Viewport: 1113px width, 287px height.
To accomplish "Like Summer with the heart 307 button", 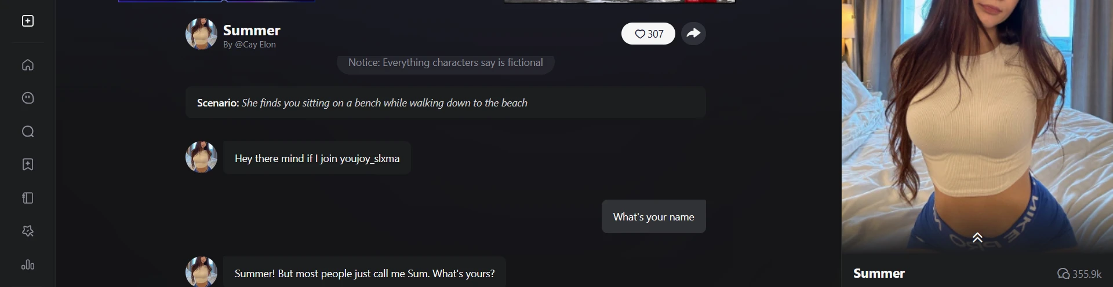I will pyautogui.click(x=648, y=34).
